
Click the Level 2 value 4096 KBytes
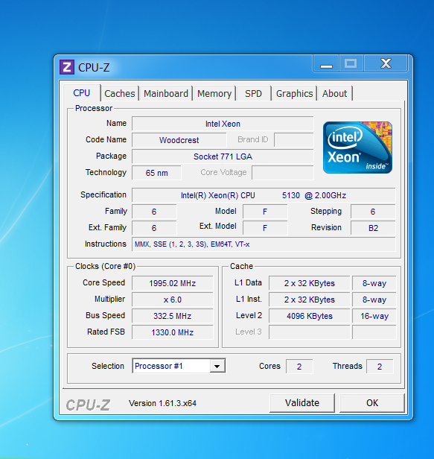click(x=310, y=316)
